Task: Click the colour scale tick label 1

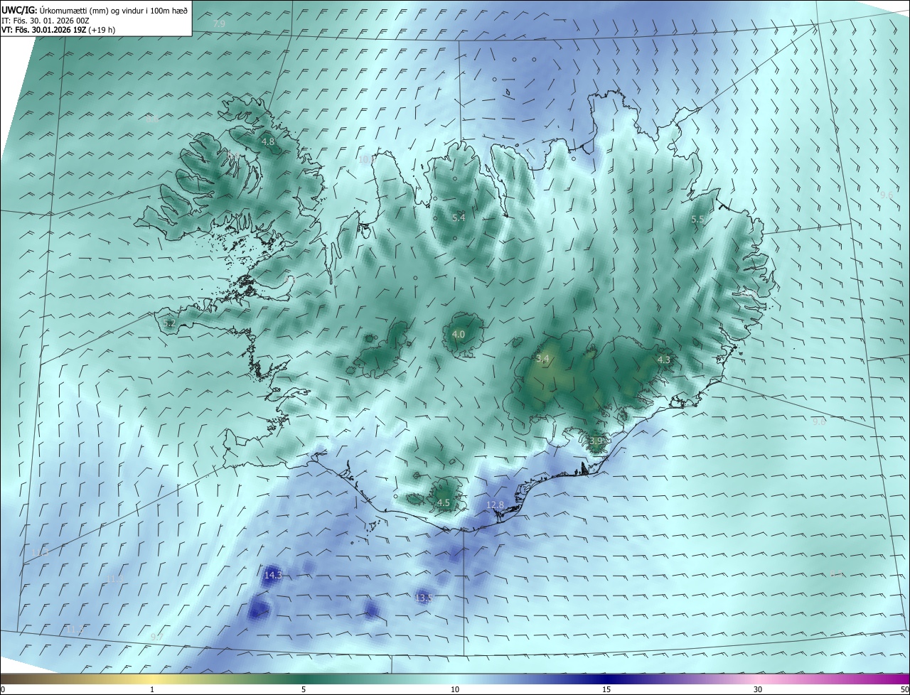Action: point(152,689)
